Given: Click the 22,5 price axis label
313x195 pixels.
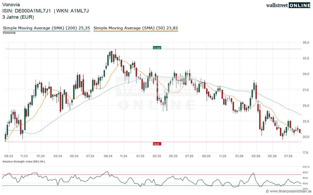Looking at the screenshot, I should point(306,121).
